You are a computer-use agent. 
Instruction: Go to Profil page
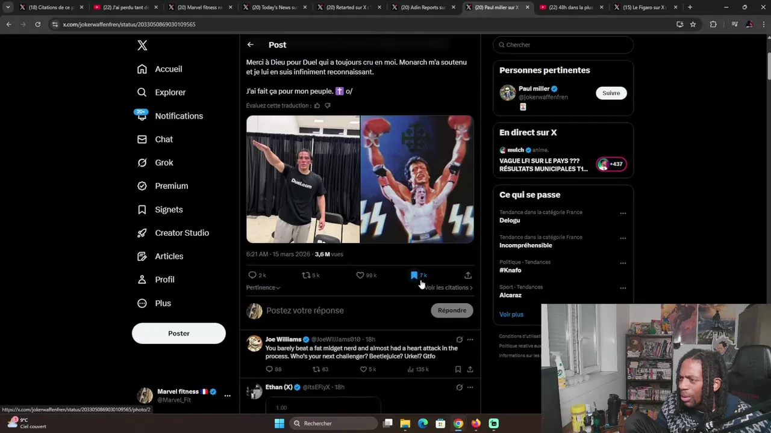[156, 280]
